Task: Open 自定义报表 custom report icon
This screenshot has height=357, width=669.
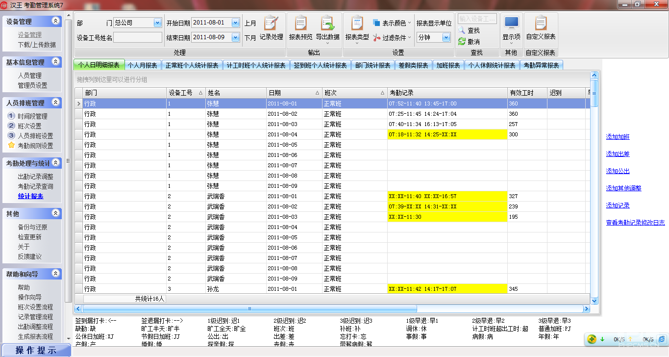Action: click(541, 24)
